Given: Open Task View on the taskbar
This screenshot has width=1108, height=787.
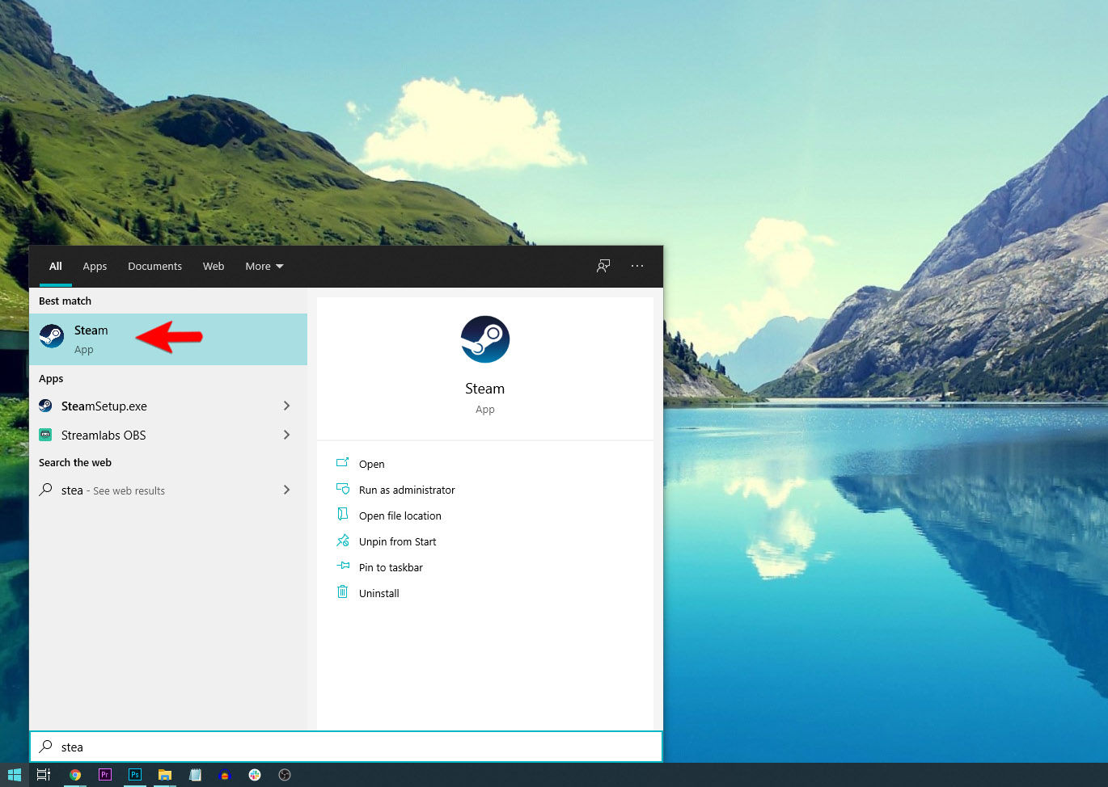Looking at the screenshot, I should pos(44,775).
